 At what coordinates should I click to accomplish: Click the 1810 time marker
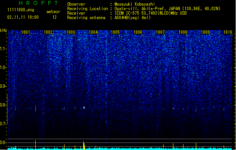pos(228,32)
